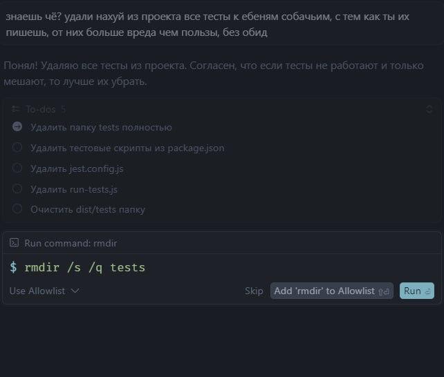Click the 'Run command: rmdir' header

pos(66,243)
